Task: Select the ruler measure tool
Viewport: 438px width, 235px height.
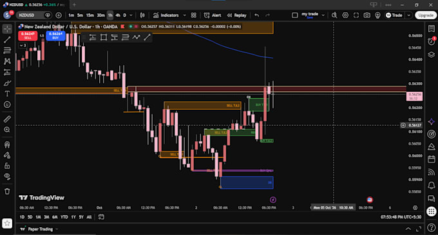Action: coord(7,119)
